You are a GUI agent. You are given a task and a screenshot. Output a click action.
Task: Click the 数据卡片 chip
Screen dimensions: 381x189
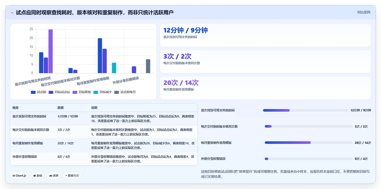point(72,176)
